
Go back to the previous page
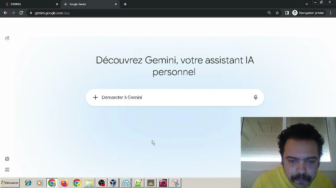click(5, 13)
